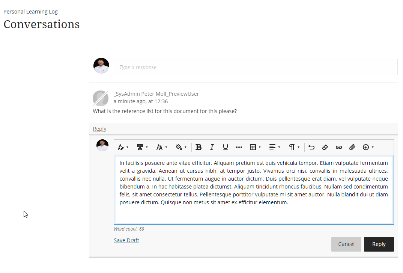Open the plus insert content menu
The height and width of the screenshot is (273, 403).
tap(368, 147)
